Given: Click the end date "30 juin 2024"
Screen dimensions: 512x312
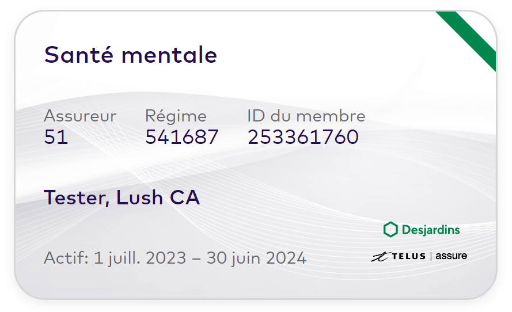Looking at the screenshot, I should click(256, 258).
